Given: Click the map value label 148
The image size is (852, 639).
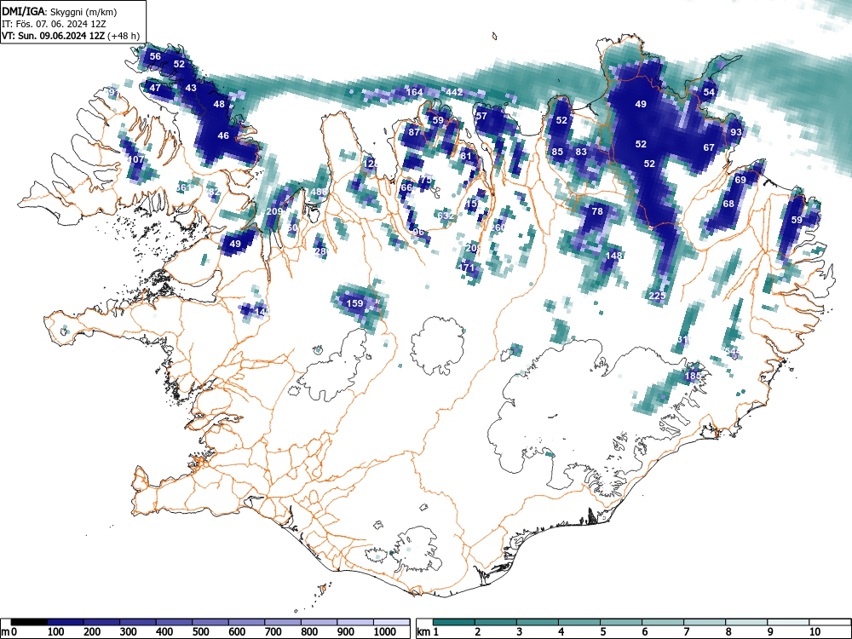Looking at the screenshot, I should click(x=613, y=256).
